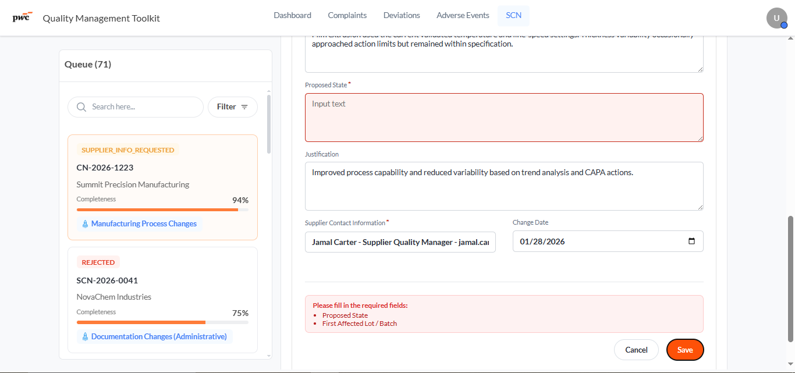795x373 pixels.
Task: Click the Change Date field
Action: click(x=608, y=241)
